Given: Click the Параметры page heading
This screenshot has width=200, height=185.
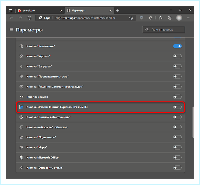Looking at the screenshot, I should pyautogui.click(x=29, y=30).
